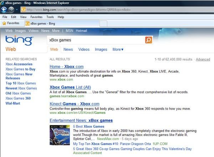Viewport: 214px width, 157px height.
Task: Open the Favorites menu in menu bar
Action: (x=36, y=17)
